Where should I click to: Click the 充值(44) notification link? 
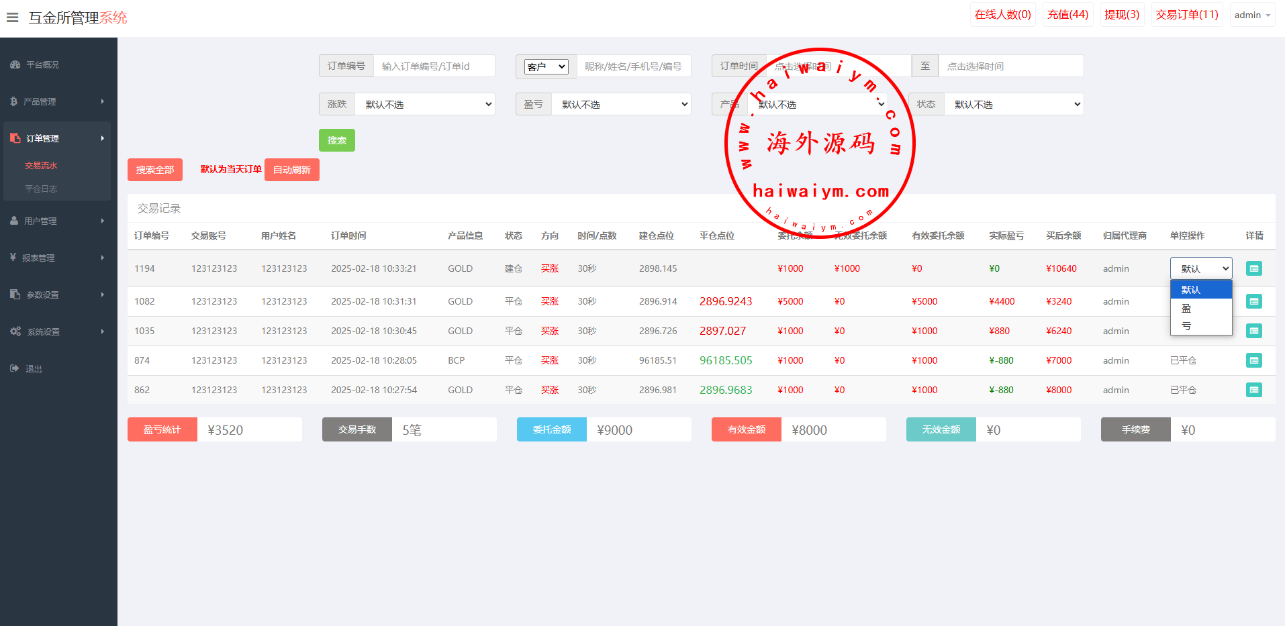1067,15
